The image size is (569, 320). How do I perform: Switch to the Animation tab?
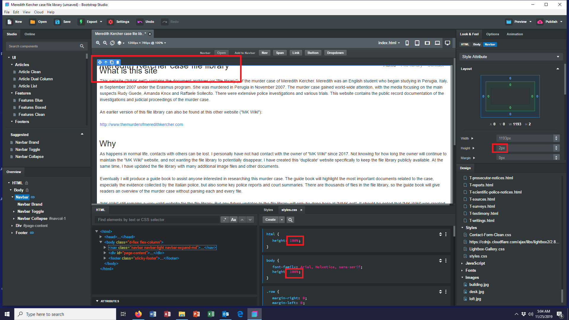515,34
